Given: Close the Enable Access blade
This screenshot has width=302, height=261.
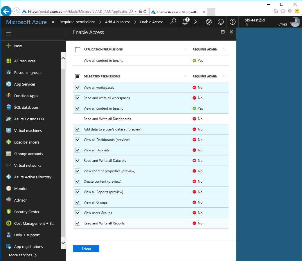Looking at the screenshot, I should point(231,32).
